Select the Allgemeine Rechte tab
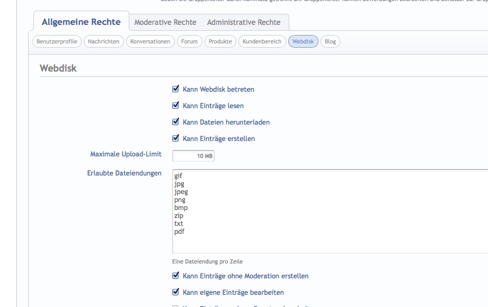This screenshot has height=307, width=488. point(81,22)
